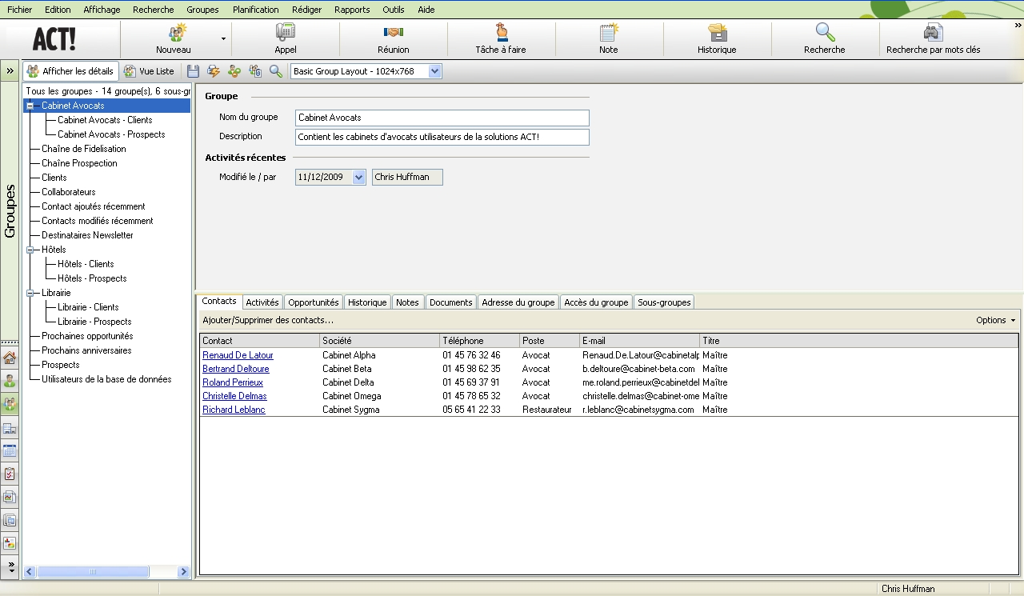Image resolution: width=1024 pixels, height=596 pixels.
Task: Open the calendar view in the sidebar
Action: (x=10, y=450)
